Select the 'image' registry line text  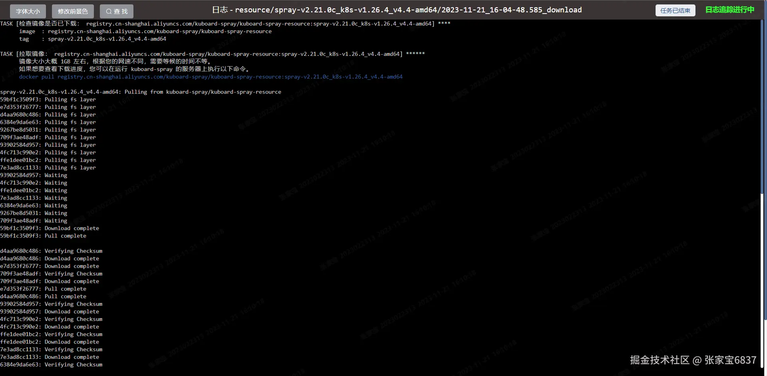[145, 31]
